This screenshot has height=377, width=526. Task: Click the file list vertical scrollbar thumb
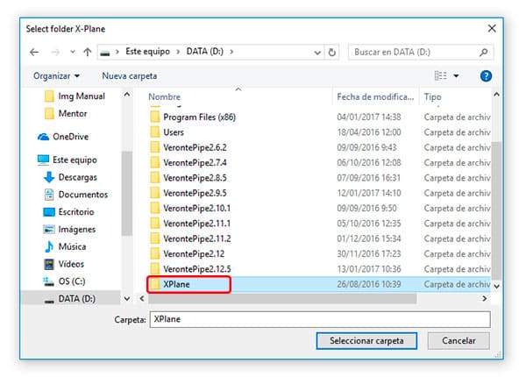[496, 210]
